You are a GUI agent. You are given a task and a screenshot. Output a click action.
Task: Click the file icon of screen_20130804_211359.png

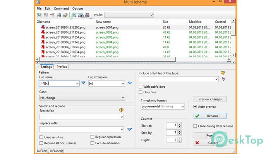[x=43, y=32]
